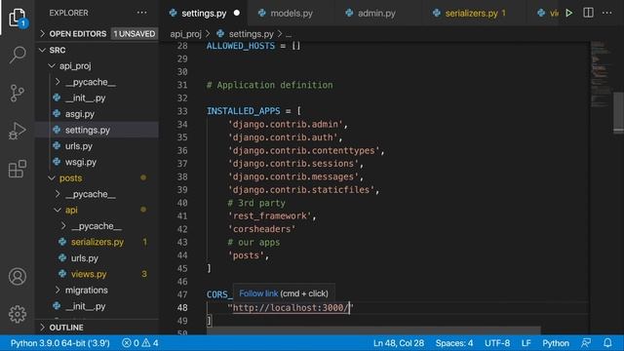Run Python file with play icon
The image size is (624, 351).
click(x=569, y=13)
